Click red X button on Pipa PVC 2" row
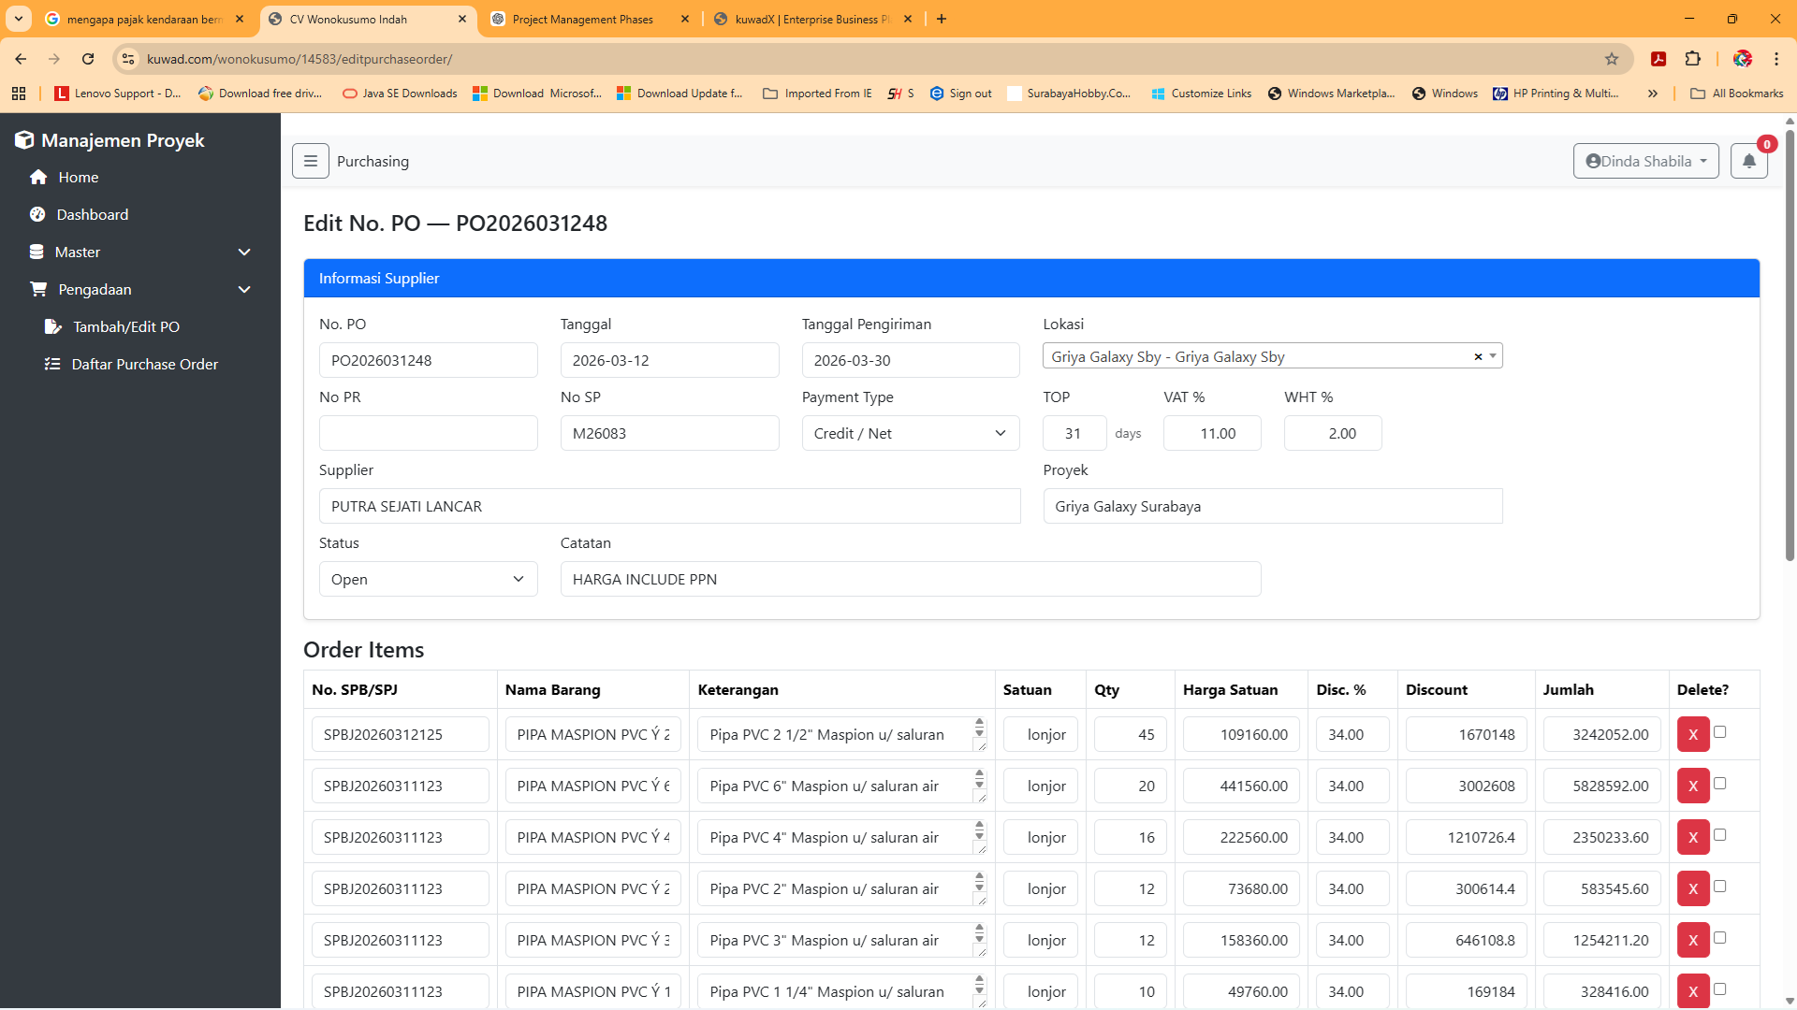Screen dimensions: 1797x1010 1692,888
